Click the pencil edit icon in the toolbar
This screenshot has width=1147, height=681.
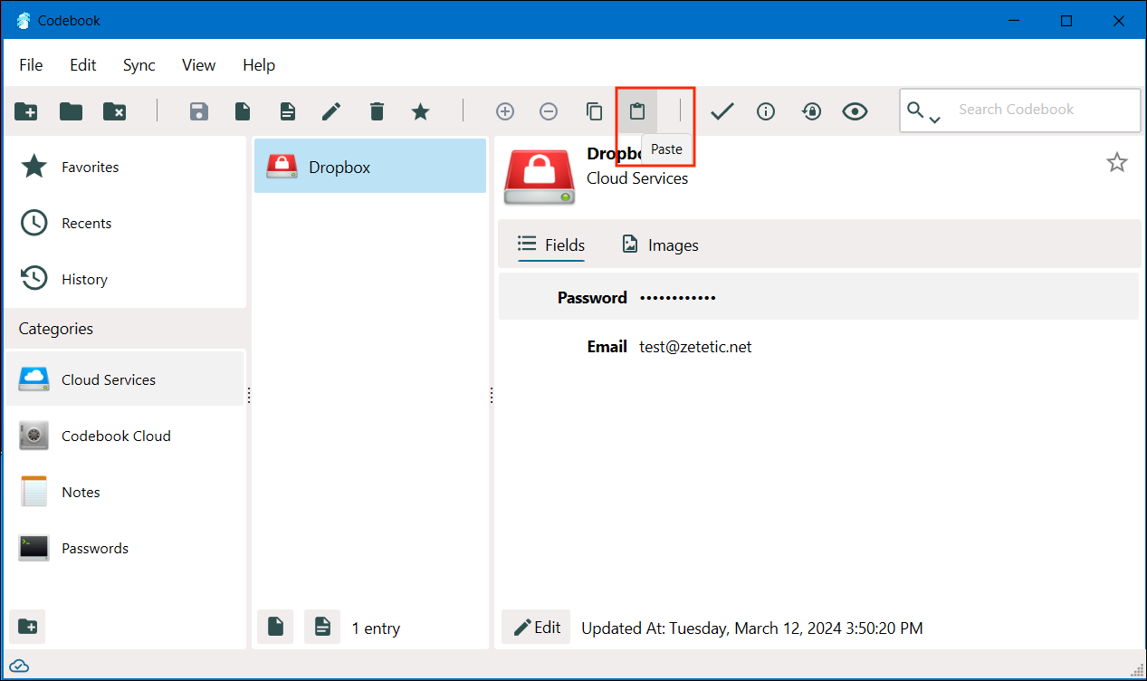pyautogui.click(x=331, y=111)
